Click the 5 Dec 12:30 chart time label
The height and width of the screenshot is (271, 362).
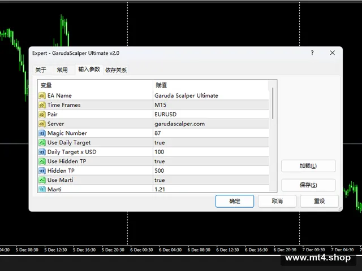pyautogui.click(x=55, y=250)
